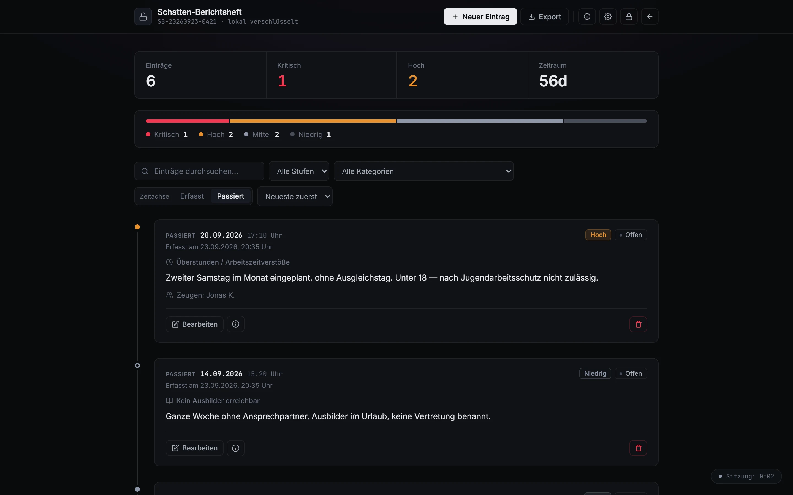This screenshot has height=495, width=793.
Task: Click the Offen status on 20.09.2026 entry
Action: [x=631, y=235]
